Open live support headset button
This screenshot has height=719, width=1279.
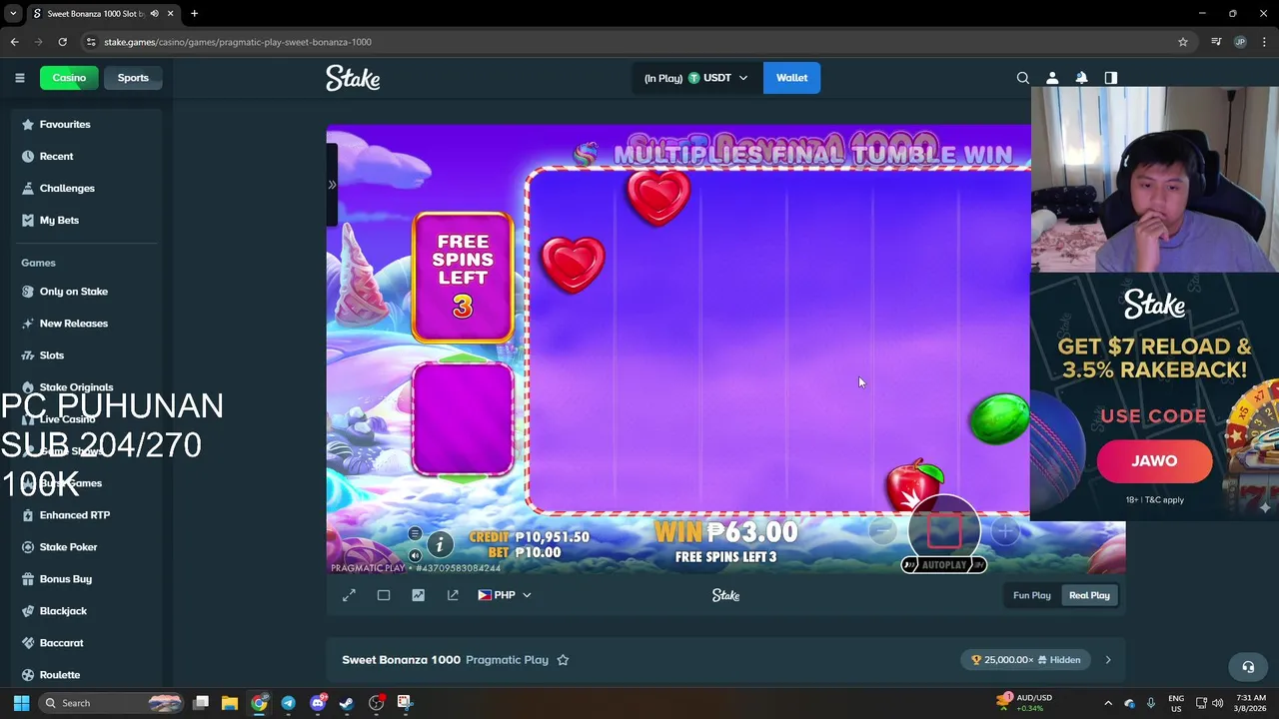(1248, 667)
